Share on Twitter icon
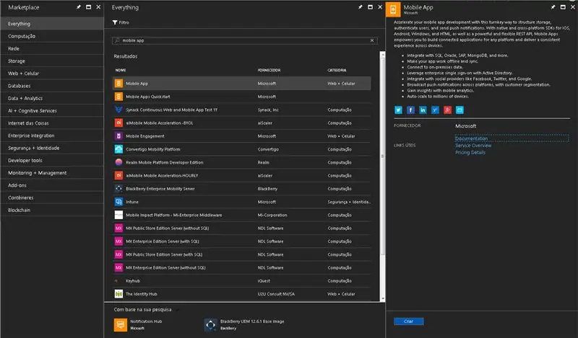The width and height of the screenshot is (578, 338). tap(398, 110)
